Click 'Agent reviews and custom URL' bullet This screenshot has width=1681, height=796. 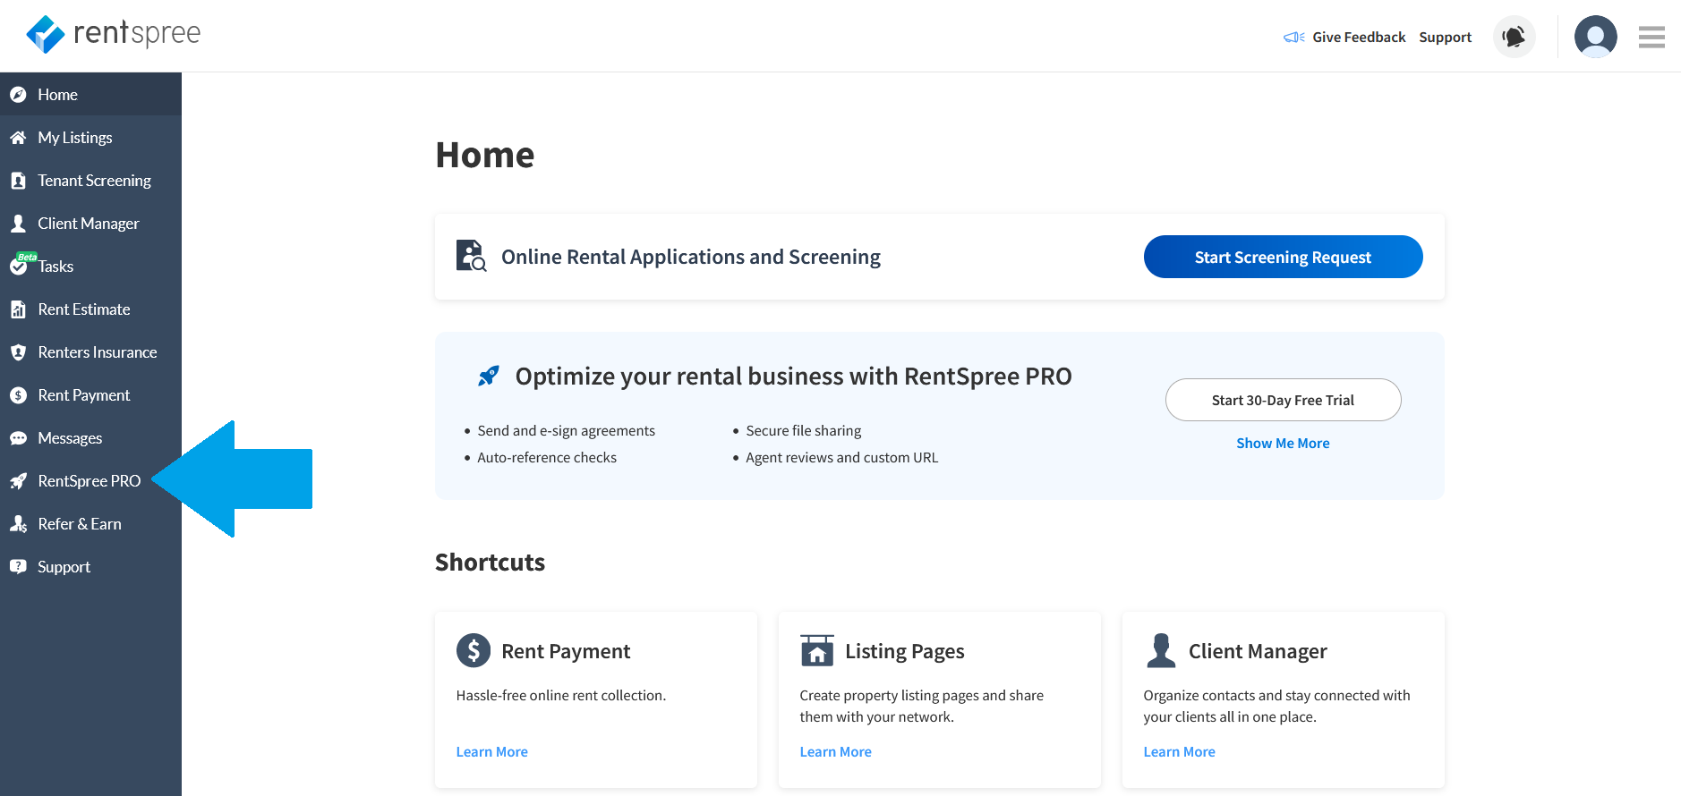(842, 458)
